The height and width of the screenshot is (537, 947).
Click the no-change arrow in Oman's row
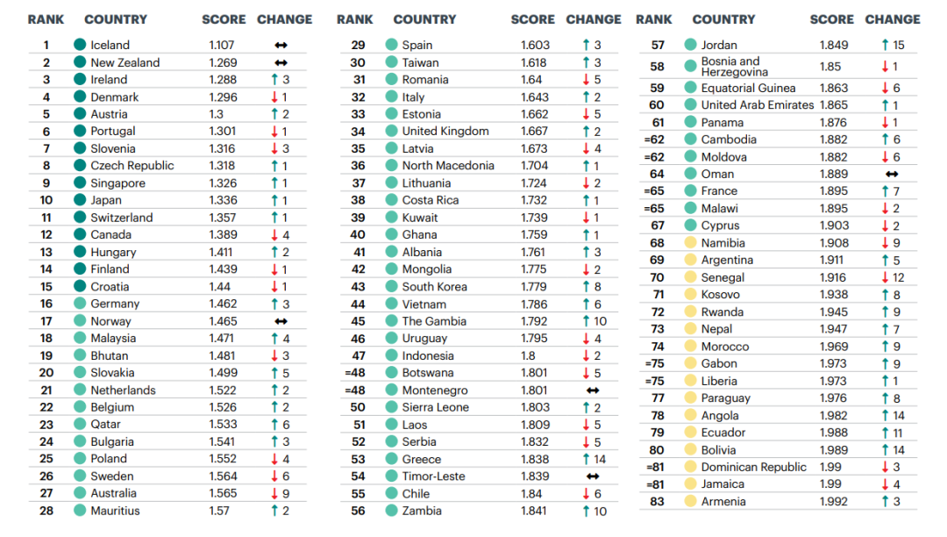coord(892,174)
